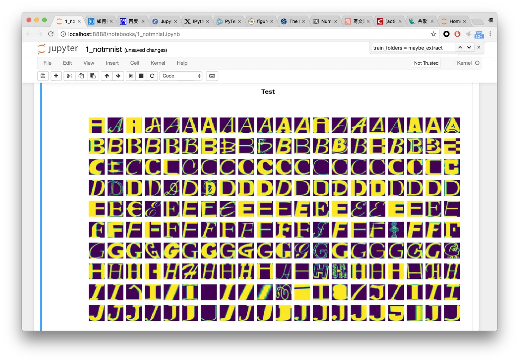Click the last J letter image
This screenshot has height=362, width=519.
[x=452, y=313]
